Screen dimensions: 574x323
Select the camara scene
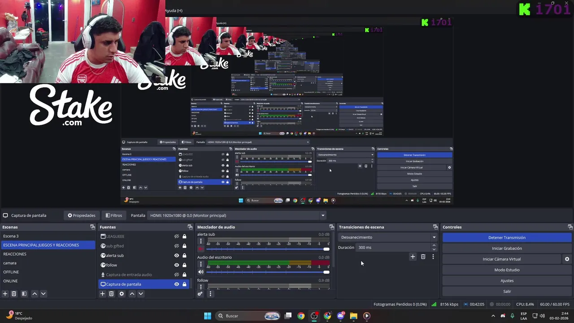[48, 263]
